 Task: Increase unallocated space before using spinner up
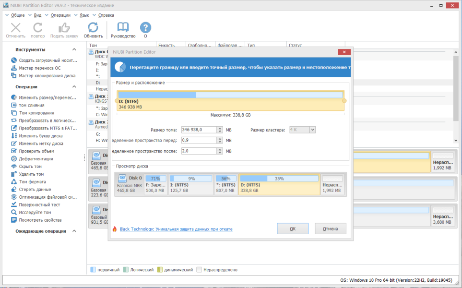pos(220,139)
